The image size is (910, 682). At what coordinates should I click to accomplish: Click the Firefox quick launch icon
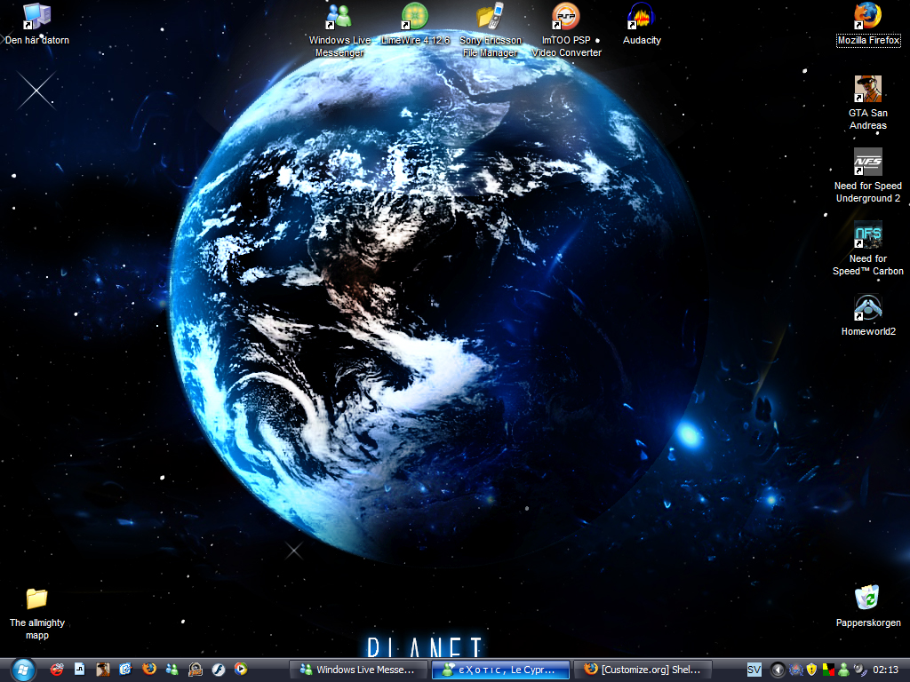pyautogui.click(x=149, y=670)
